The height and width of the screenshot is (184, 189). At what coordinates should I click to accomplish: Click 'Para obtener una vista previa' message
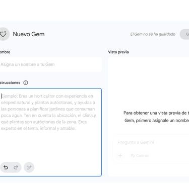tap(156, 117)
